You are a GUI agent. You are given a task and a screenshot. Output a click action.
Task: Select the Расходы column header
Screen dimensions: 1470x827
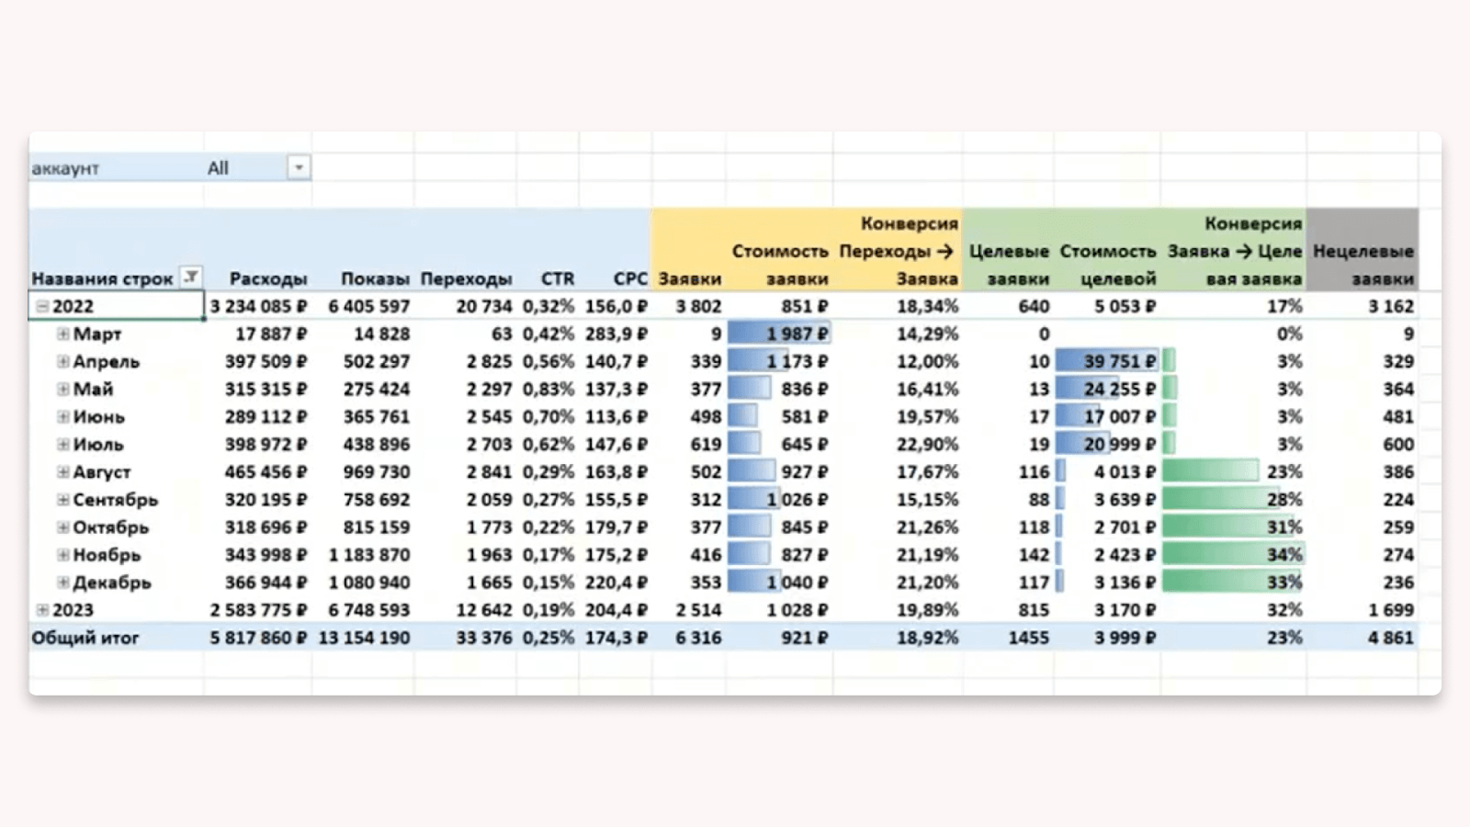click(267, 278)
